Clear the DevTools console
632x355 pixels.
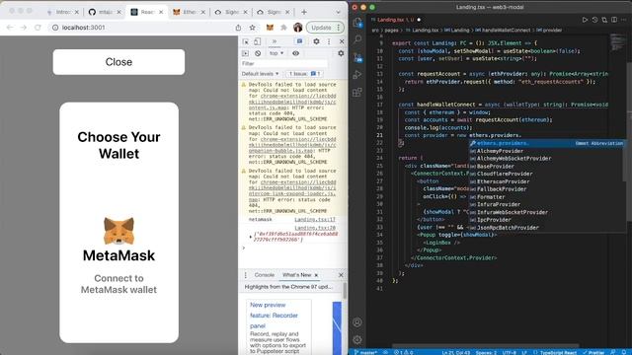coord(258,53)
